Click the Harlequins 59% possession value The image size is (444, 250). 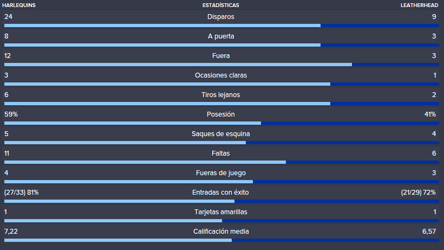11,114
